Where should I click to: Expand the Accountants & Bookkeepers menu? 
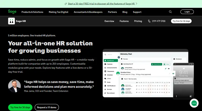pos(88,12)
